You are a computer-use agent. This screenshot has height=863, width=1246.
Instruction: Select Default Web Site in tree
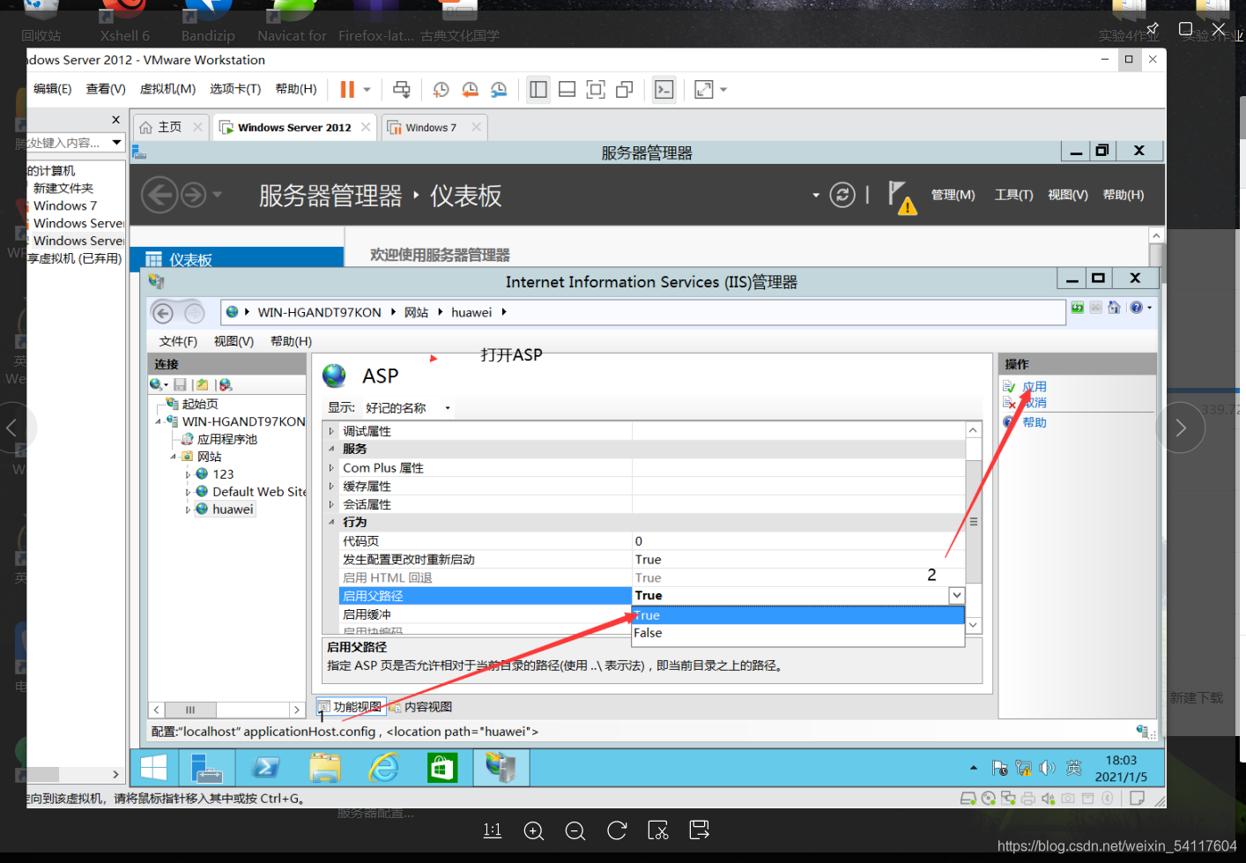[259, 492]
